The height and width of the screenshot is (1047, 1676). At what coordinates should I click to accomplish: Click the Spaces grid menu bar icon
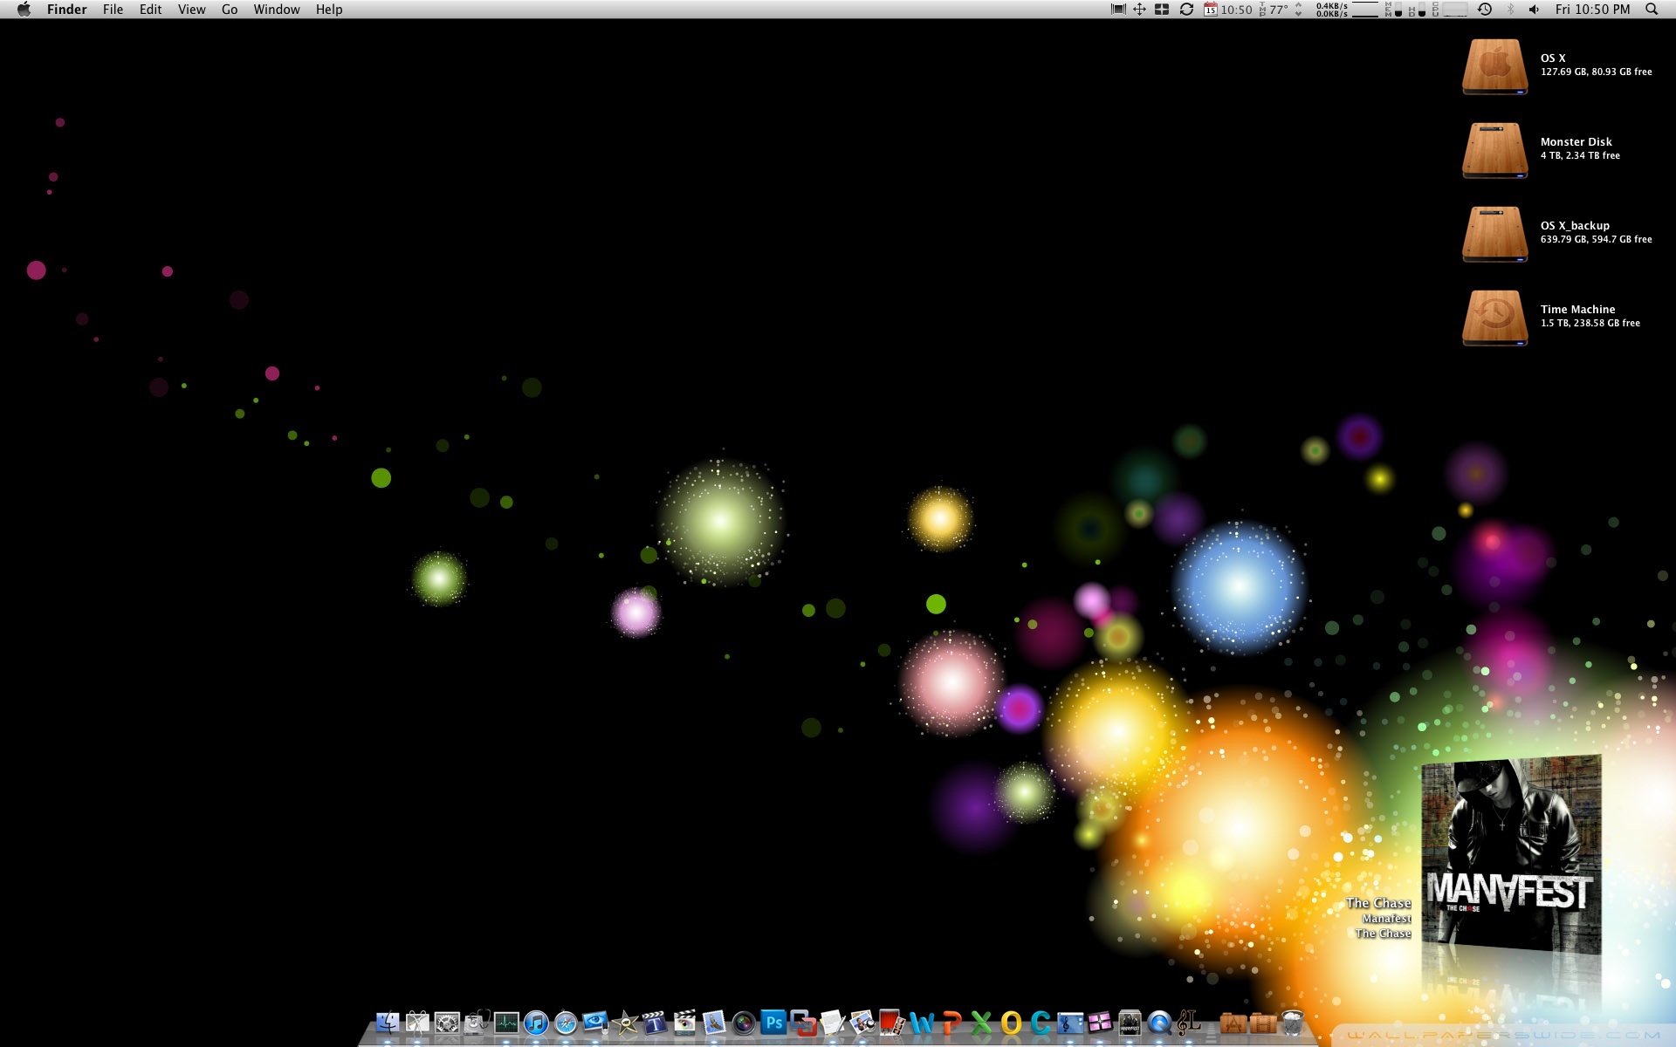coord(1162,10)
